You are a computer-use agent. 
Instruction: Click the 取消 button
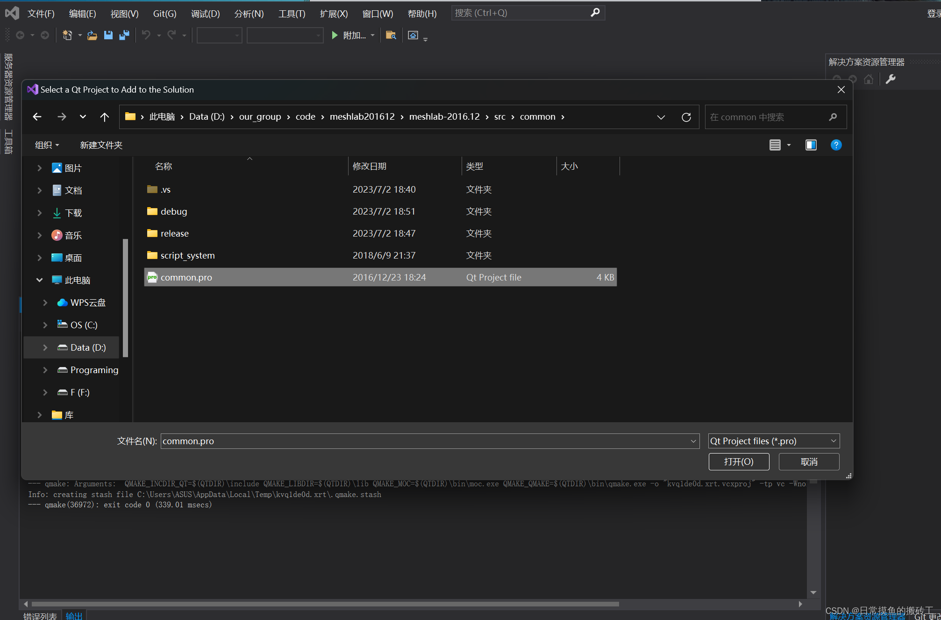tap(809, 461)
